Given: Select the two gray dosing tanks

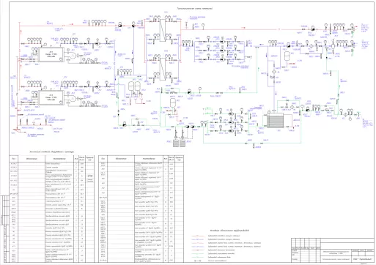Looking at the screenshot, I should 179,143.
